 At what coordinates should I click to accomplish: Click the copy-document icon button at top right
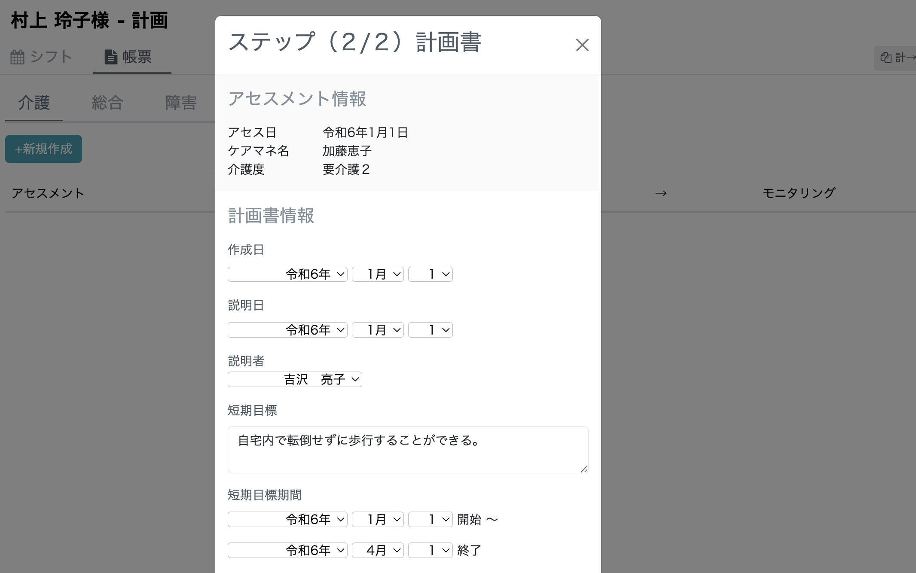point(886,58)
